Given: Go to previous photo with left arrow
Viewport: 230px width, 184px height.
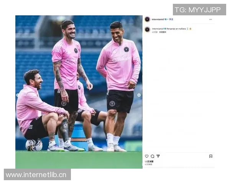Looking at the screenshot, I should [x=17, y=95].
